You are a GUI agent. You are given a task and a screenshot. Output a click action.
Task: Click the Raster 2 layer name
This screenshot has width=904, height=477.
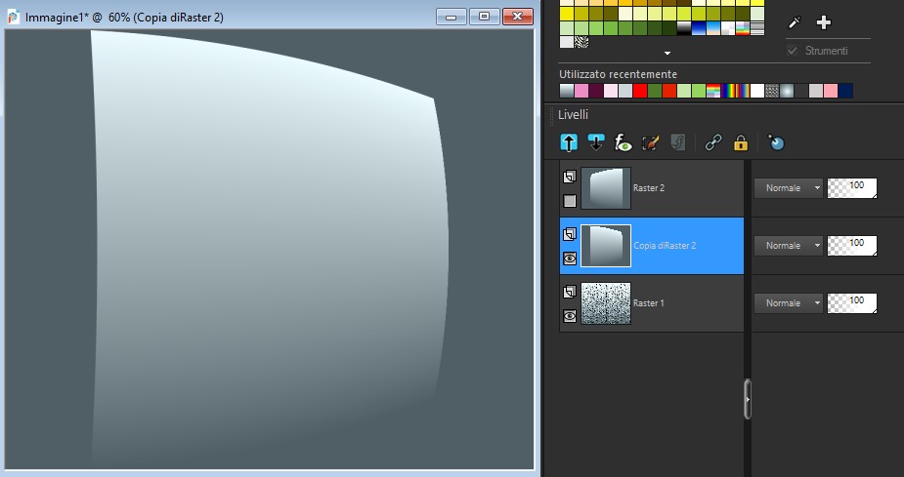[x=649, y=188]
